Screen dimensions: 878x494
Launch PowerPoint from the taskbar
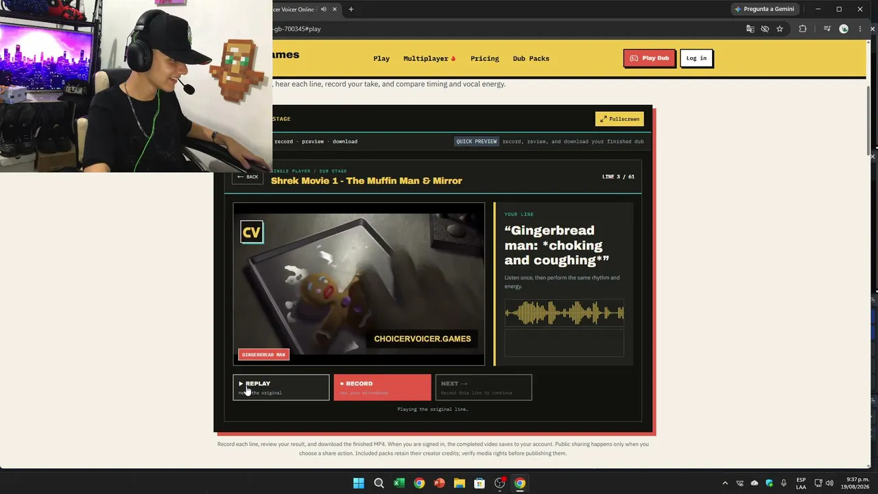coord(439,483)
